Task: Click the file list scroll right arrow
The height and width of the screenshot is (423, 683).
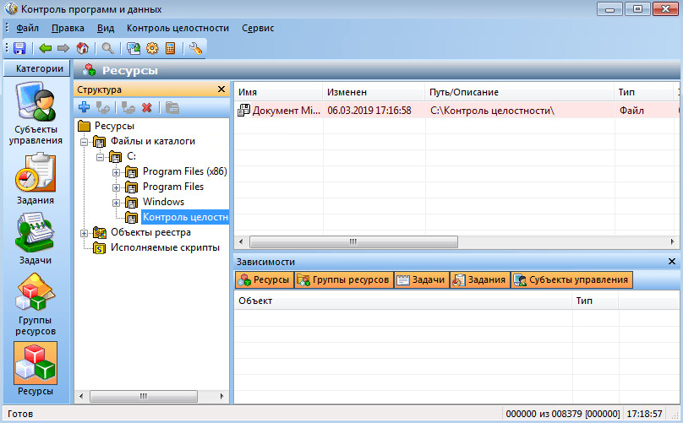Action: coord(672,241)
